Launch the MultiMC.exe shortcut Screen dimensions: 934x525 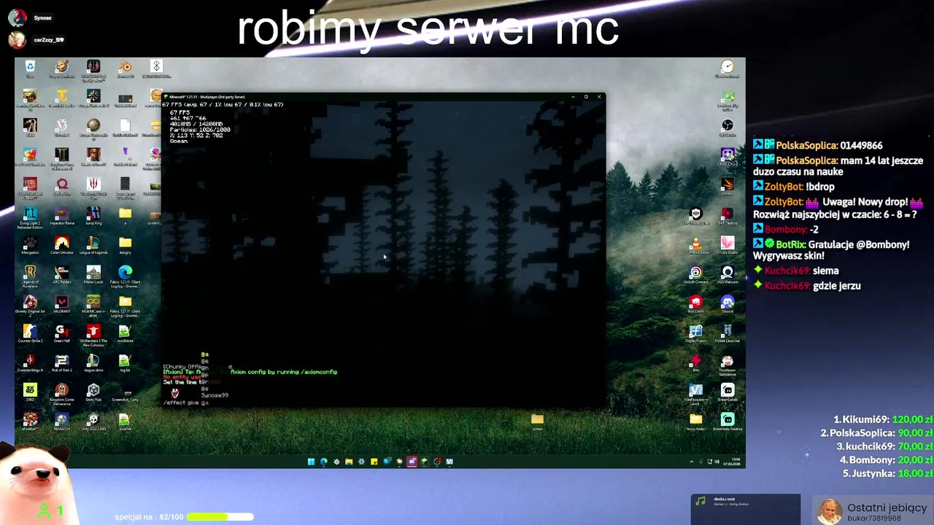coord(93,306)
